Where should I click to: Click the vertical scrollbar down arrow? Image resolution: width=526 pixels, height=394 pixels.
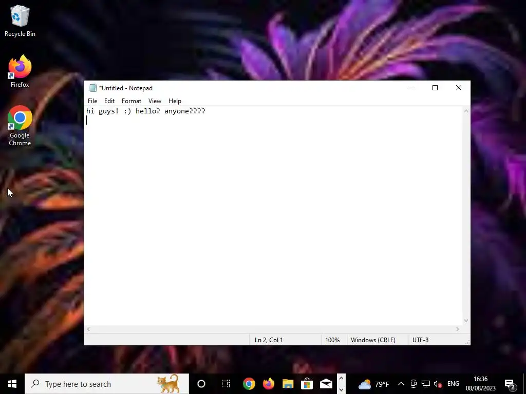coord(466,321)
